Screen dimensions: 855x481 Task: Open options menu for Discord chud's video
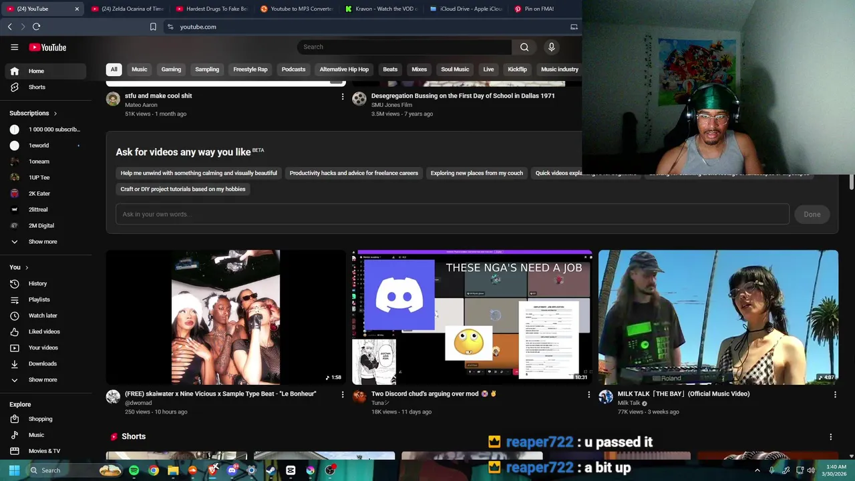tap(588, 395)
